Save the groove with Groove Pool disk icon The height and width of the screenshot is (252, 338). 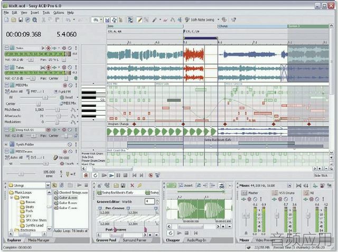(123, 185)
